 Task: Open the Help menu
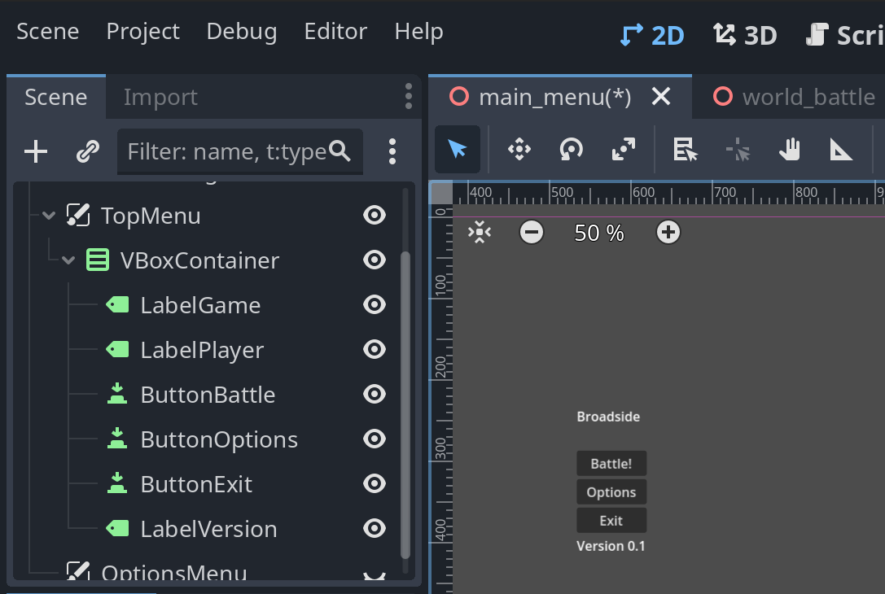click(x=418, y=32)
